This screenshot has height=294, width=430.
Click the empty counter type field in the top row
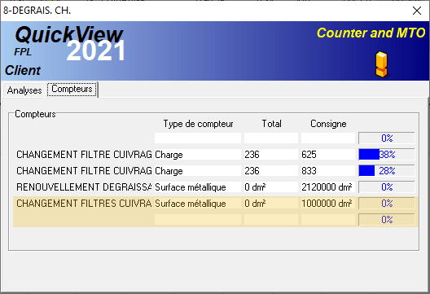(x=198, y=138)
